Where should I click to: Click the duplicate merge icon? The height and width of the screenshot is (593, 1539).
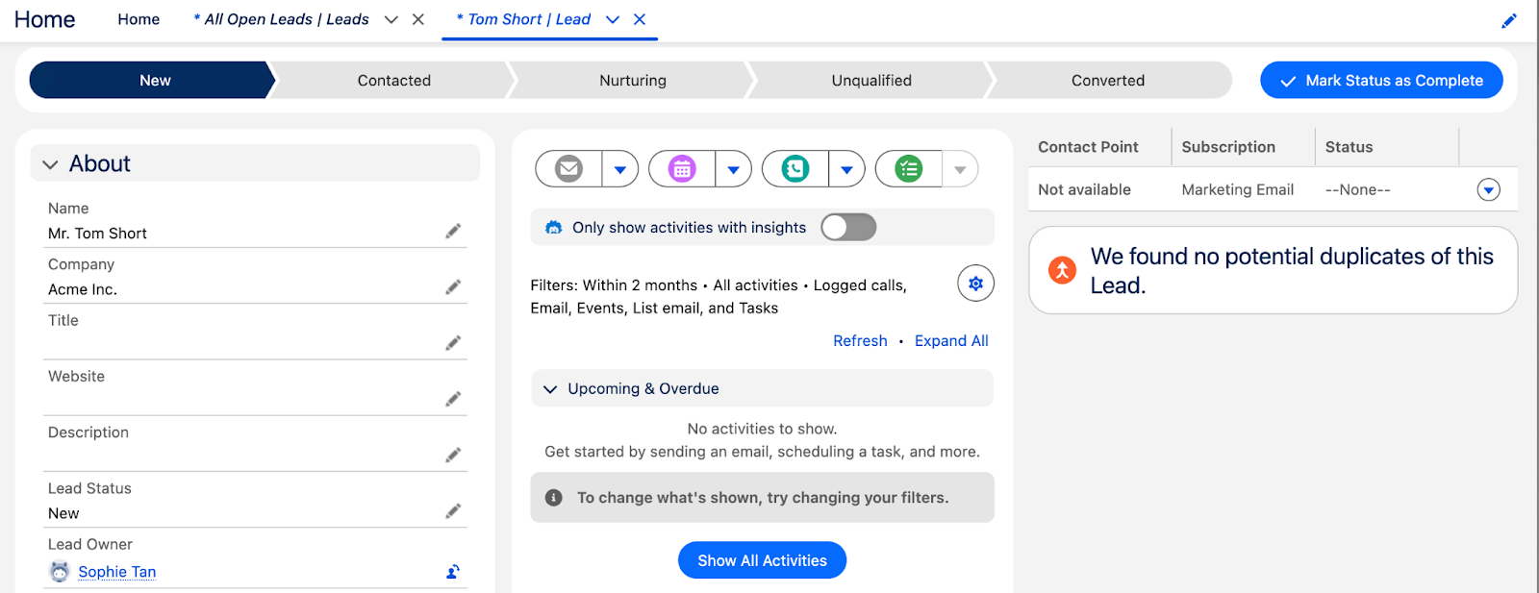click(x=1062, y=270)
